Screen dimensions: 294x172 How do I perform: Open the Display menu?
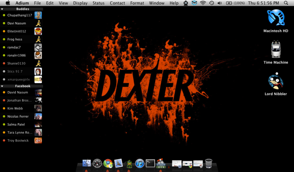click(80, 3)
